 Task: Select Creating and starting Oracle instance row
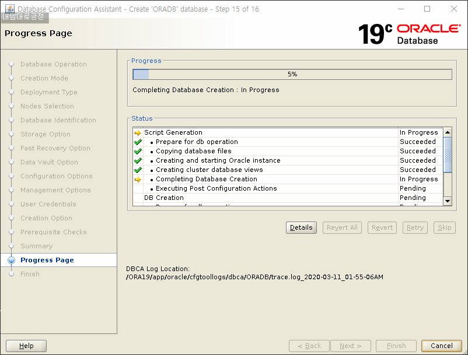pos(288,161)
